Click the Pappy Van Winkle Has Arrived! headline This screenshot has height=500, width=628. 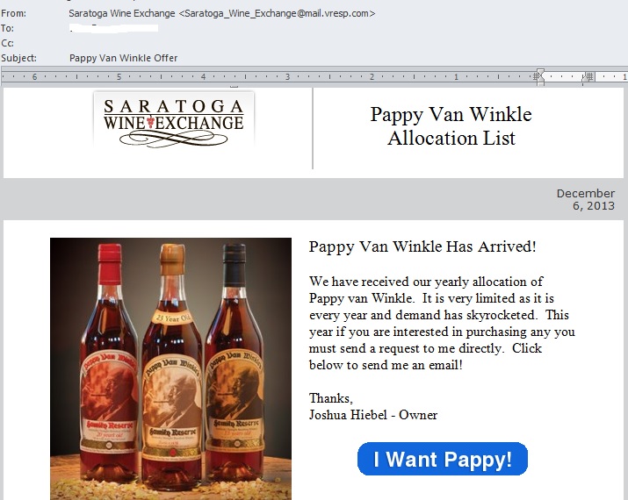coord(422,246)
